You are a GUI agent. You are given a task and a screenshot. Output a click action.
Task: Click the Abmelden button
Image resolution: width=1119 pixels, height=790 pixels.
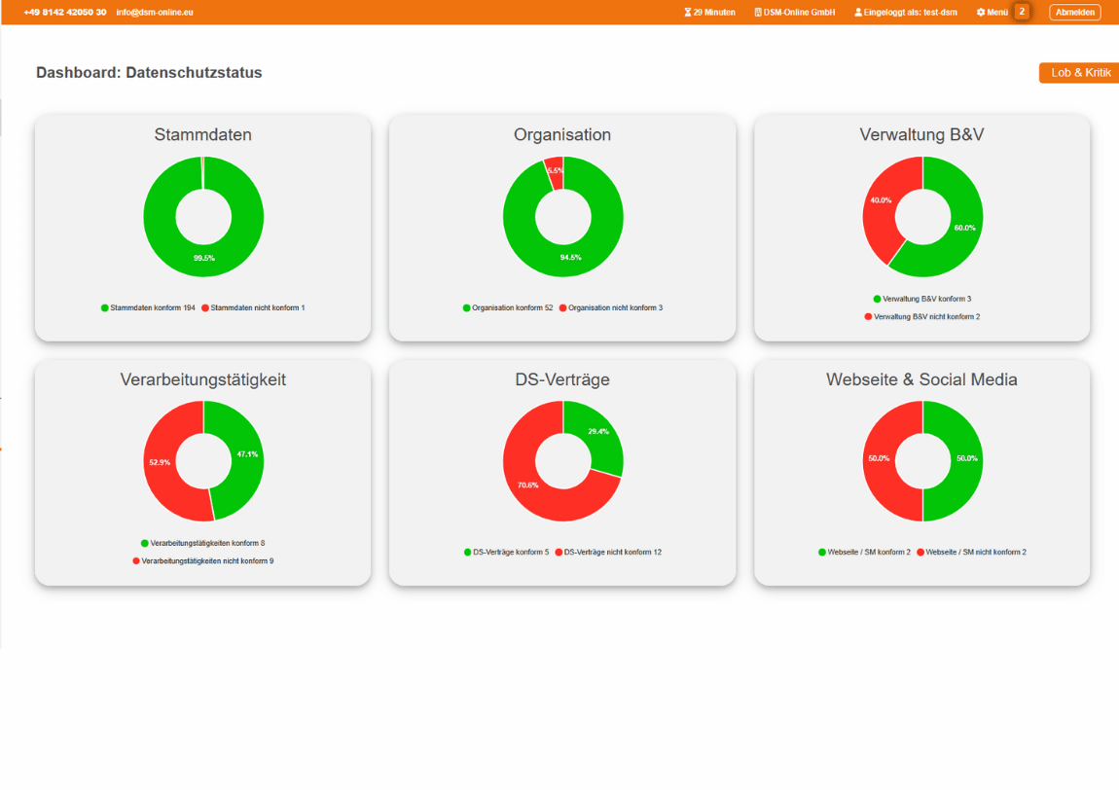1074,12
